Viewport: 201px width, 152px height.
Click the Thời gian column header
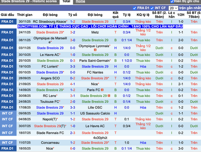[x=25, y=15]
